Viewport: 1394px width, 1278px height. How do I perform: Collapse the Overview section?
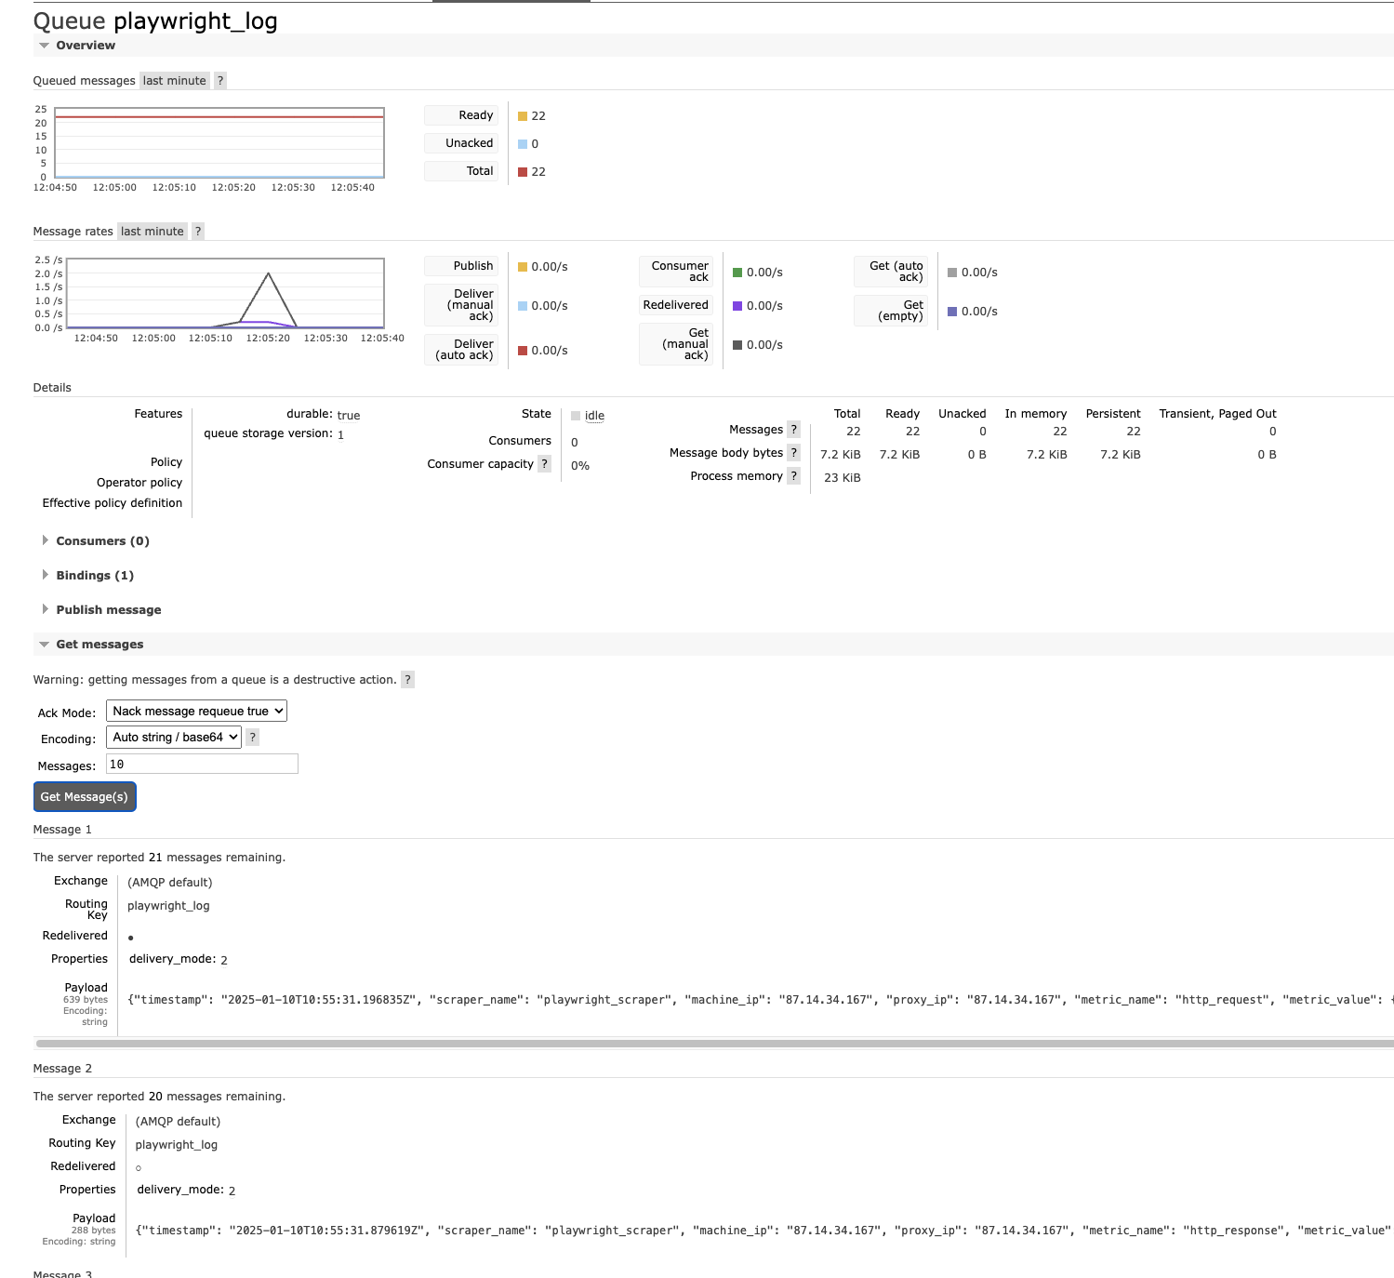(x=85, y=46)
